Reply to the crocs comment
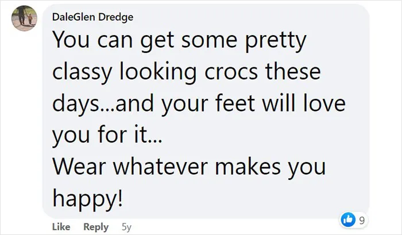 pyautogui.click(x=96, y=227)
